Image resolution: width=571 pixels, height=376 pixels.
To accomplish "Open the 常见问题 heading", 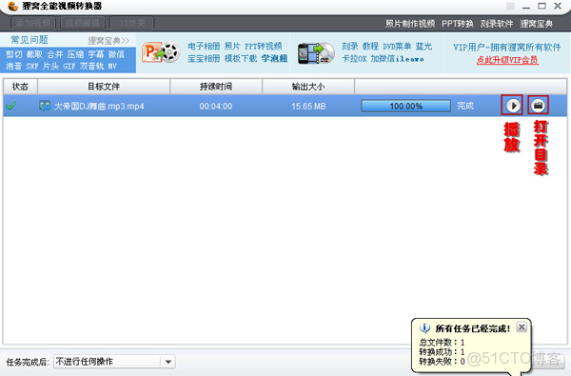I will click(x=30, y=40).
